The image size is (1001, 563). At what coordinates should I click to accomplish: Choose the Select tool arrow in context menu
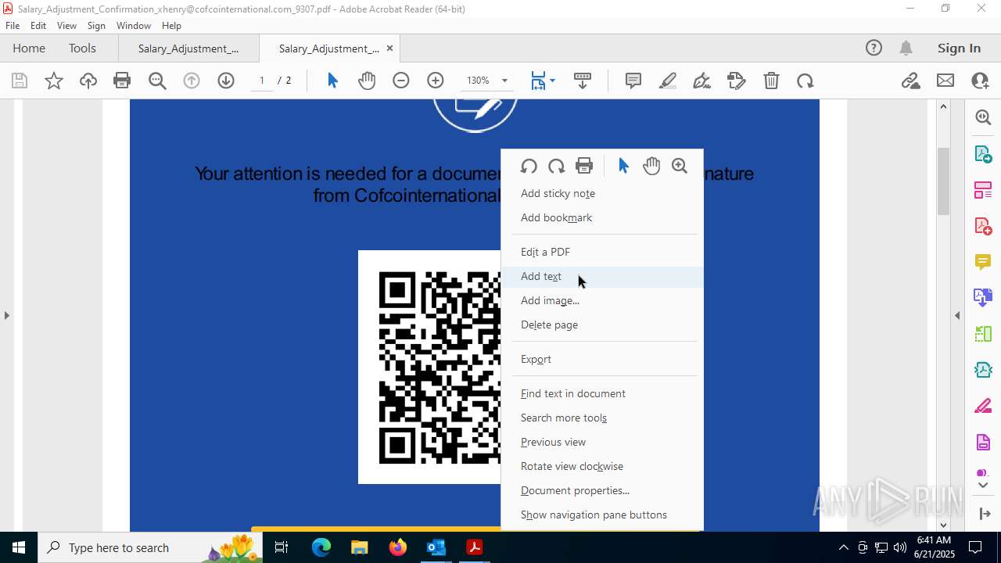(x=623, y=166)
